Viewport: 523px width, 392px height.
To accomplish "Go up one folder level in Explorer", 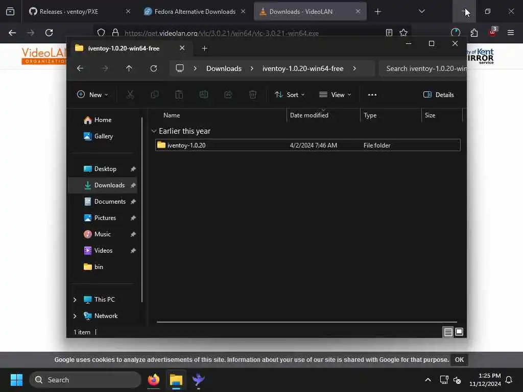I will [129, 68].
